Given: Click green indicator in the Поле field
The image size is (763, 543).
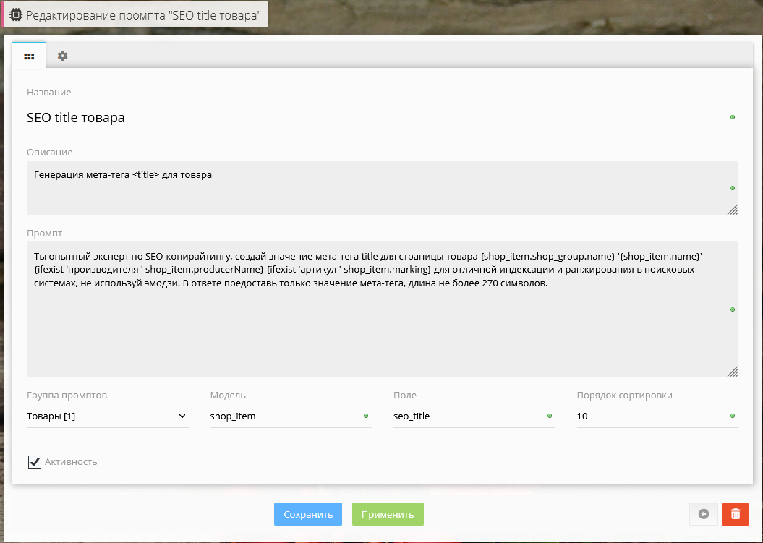Looking at the screenshot, I should point(550,416).
